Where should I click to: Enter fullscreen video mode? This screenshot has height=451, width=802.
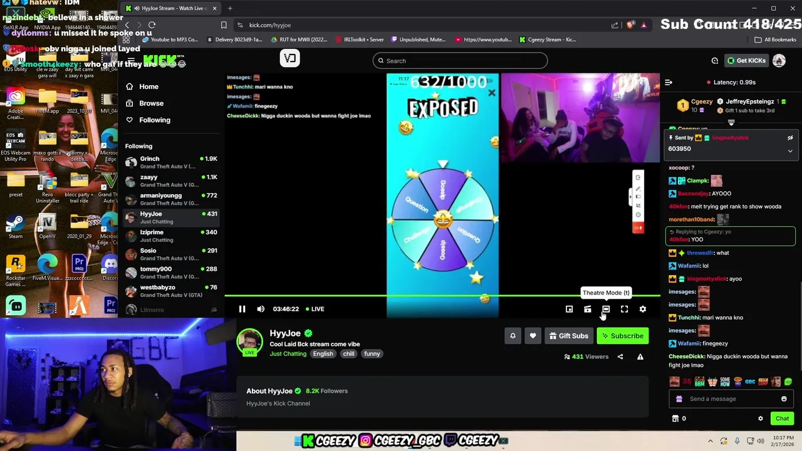pyautogui.click(x=624, y=309)
